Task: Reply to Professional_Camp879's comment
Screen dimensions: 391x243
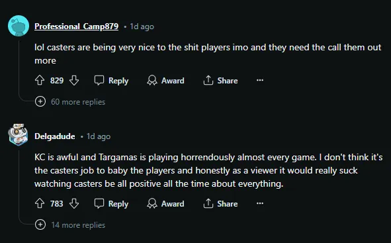Action: (111, 80)
